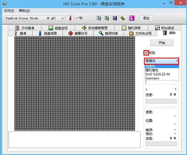
Task: Click the temperature thermometer icon
Action: (x=70, y=18)
